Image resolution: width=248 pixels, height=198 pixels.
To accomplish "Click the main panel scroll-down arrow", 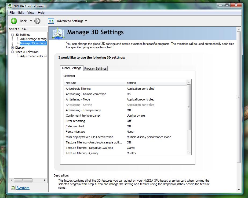I will click(239, 190).
